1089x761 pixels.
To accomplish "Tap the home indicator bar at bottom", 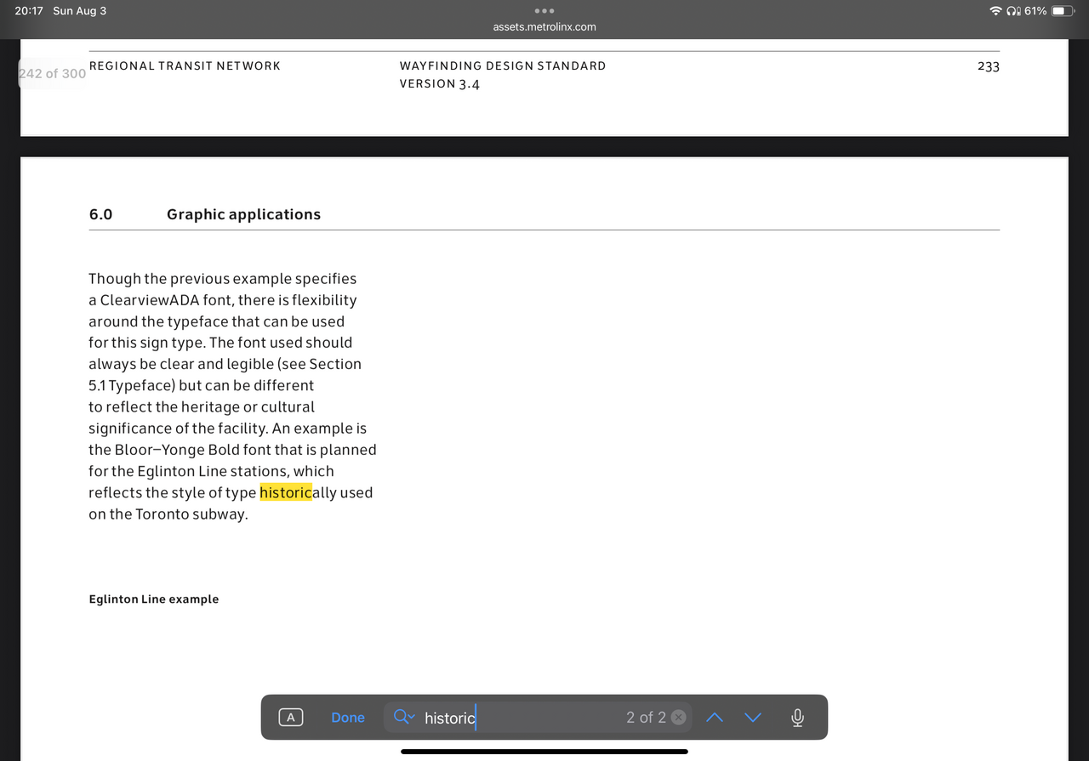I will pos(544,752).
